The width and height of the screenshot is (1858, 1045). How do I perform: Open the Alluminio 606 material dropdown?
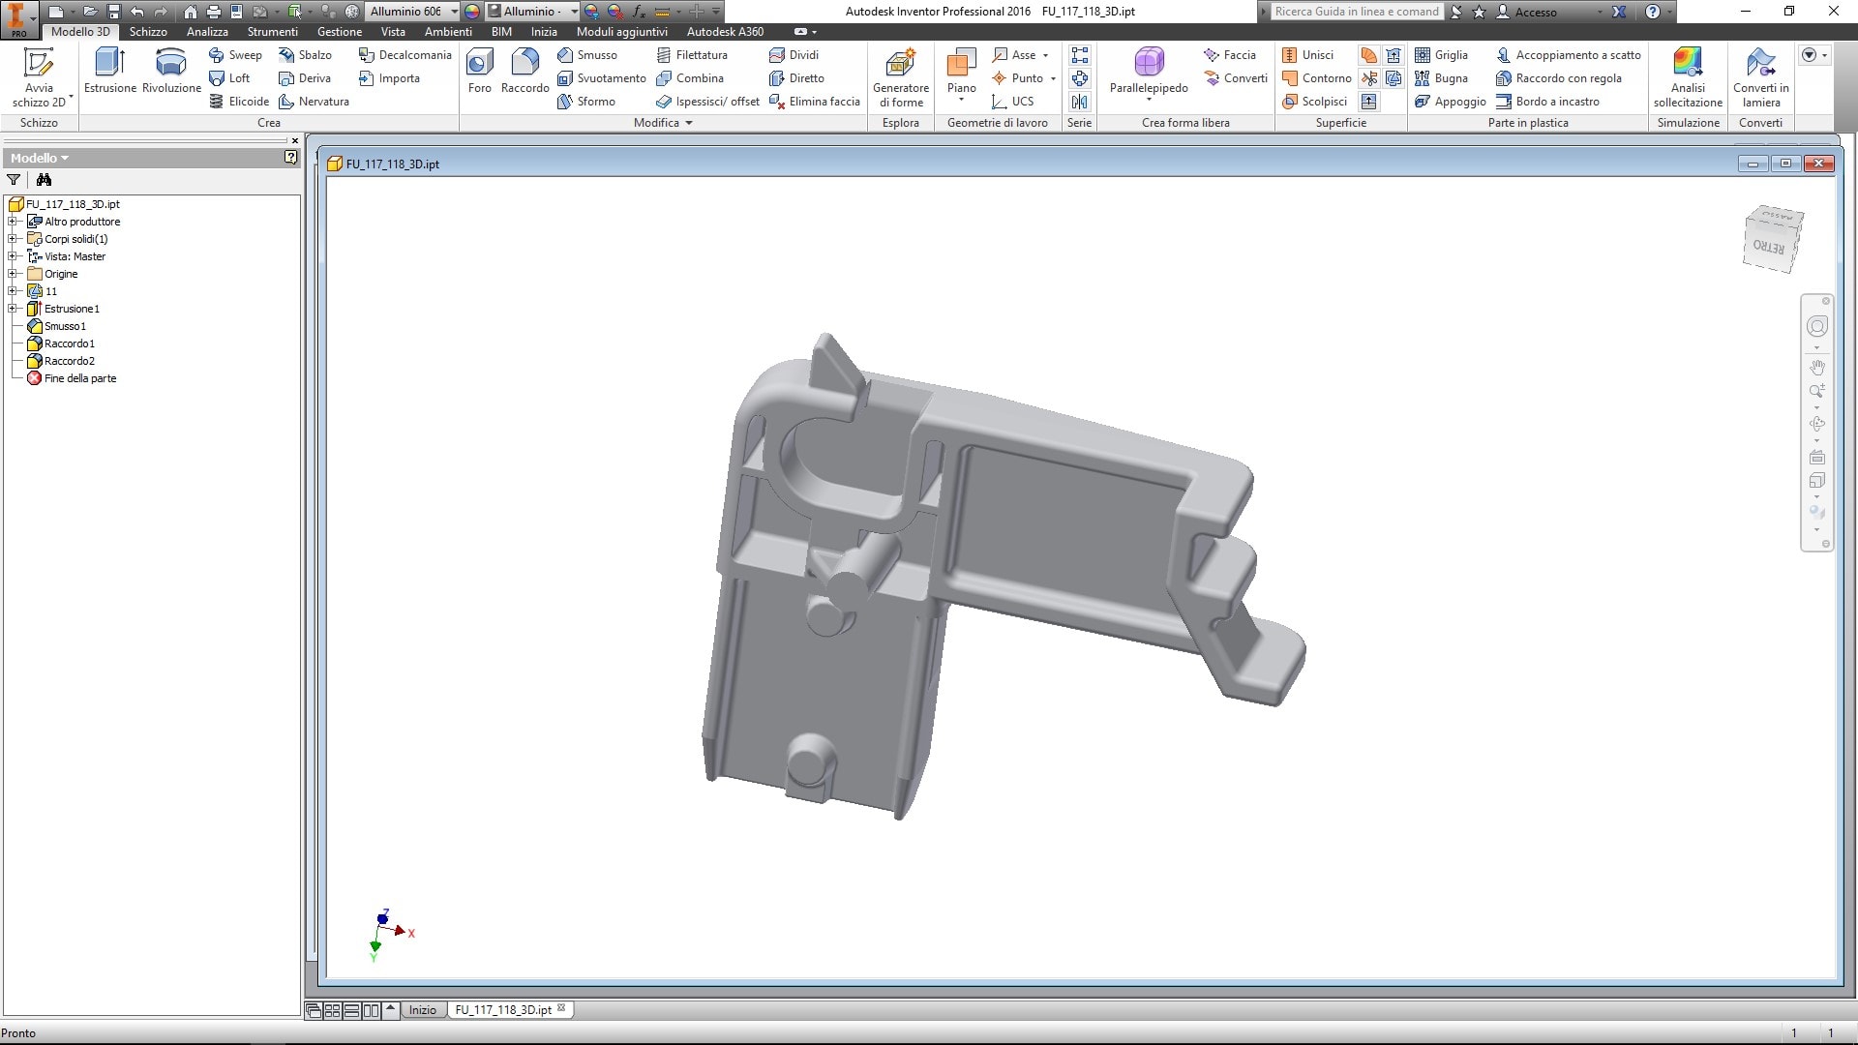click(454, 12)
